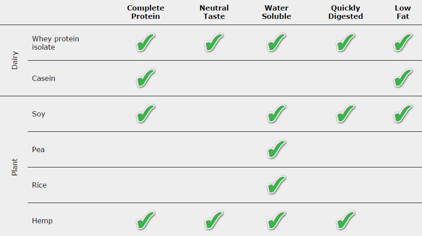Click Rice Water Soluble checkmark
Image resolution: width=422 pixels, height=236 pixels.
[276, 185]
